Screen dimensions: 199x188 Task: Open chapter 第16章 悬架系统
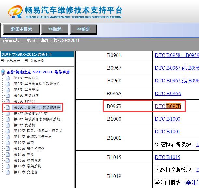pos(27,166)
